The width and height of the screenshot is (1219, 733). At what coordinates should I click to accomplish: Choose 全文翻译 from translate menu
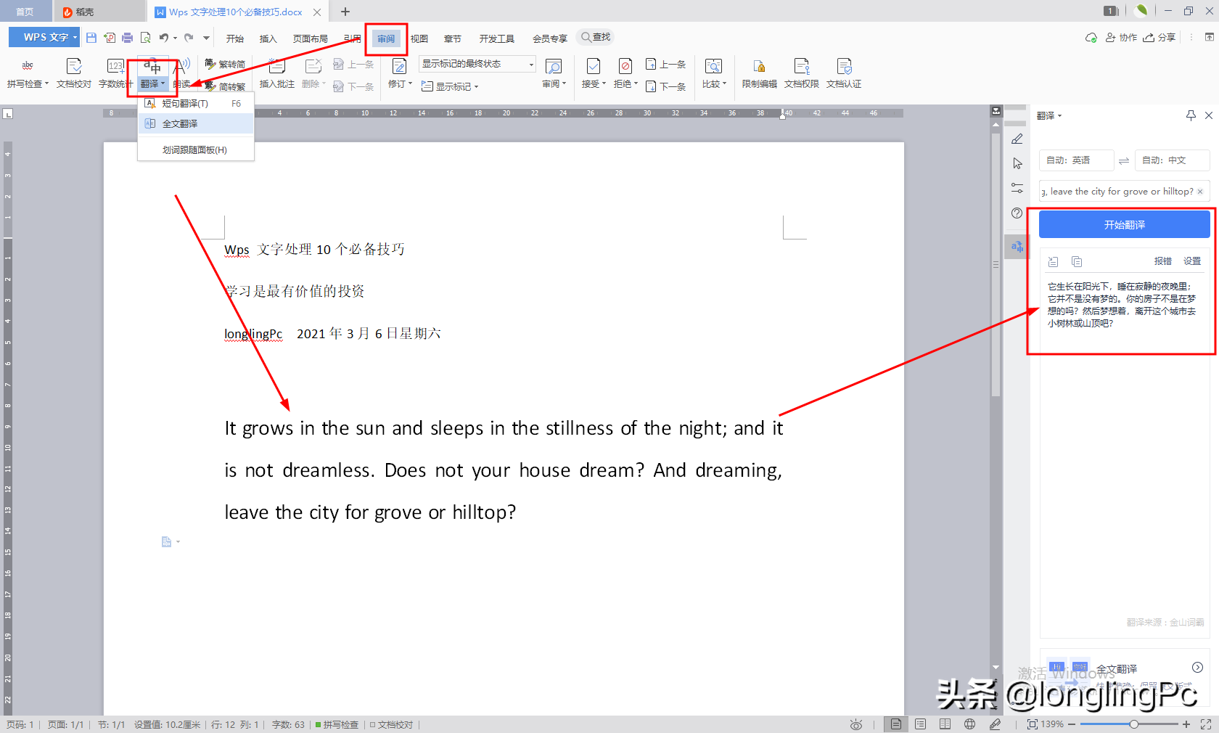tap(196, 124)
